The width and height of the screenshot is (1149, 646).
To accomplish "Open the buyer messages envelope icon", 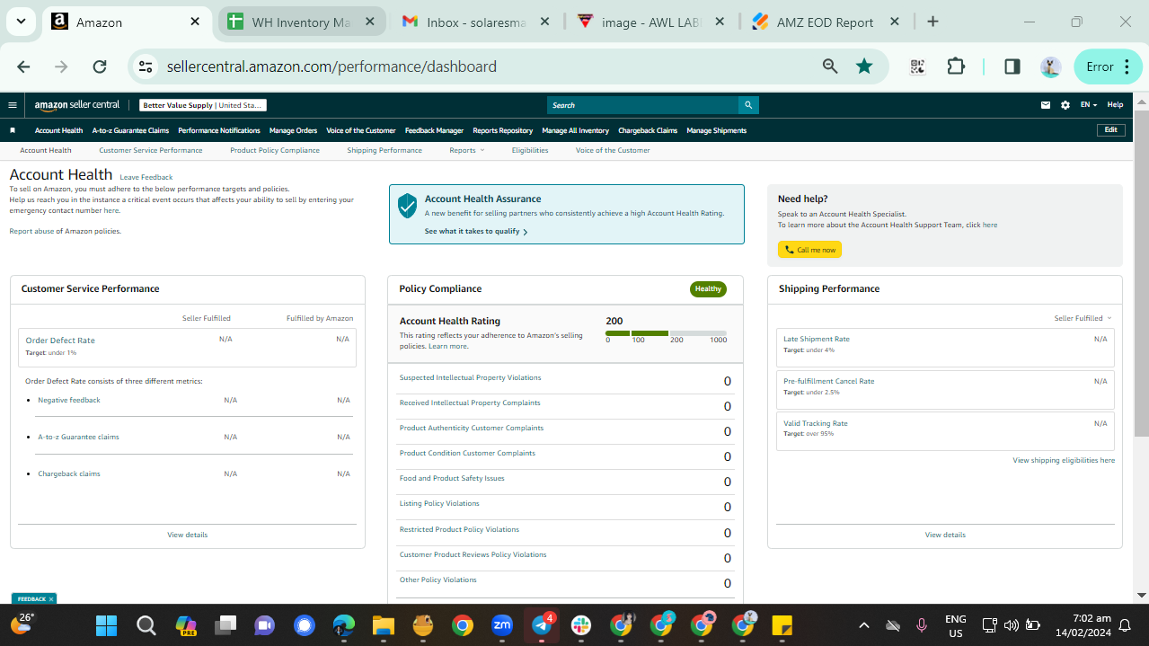I will click(1046, 105).
